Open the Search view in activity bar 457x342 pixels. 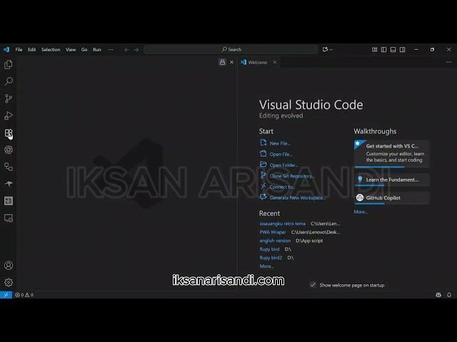(x=9, y=81)
